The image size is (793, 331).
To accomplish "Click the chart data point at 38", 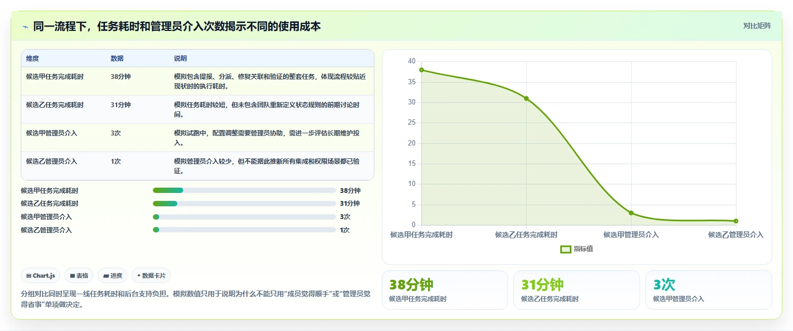I will tap(421, 70).
